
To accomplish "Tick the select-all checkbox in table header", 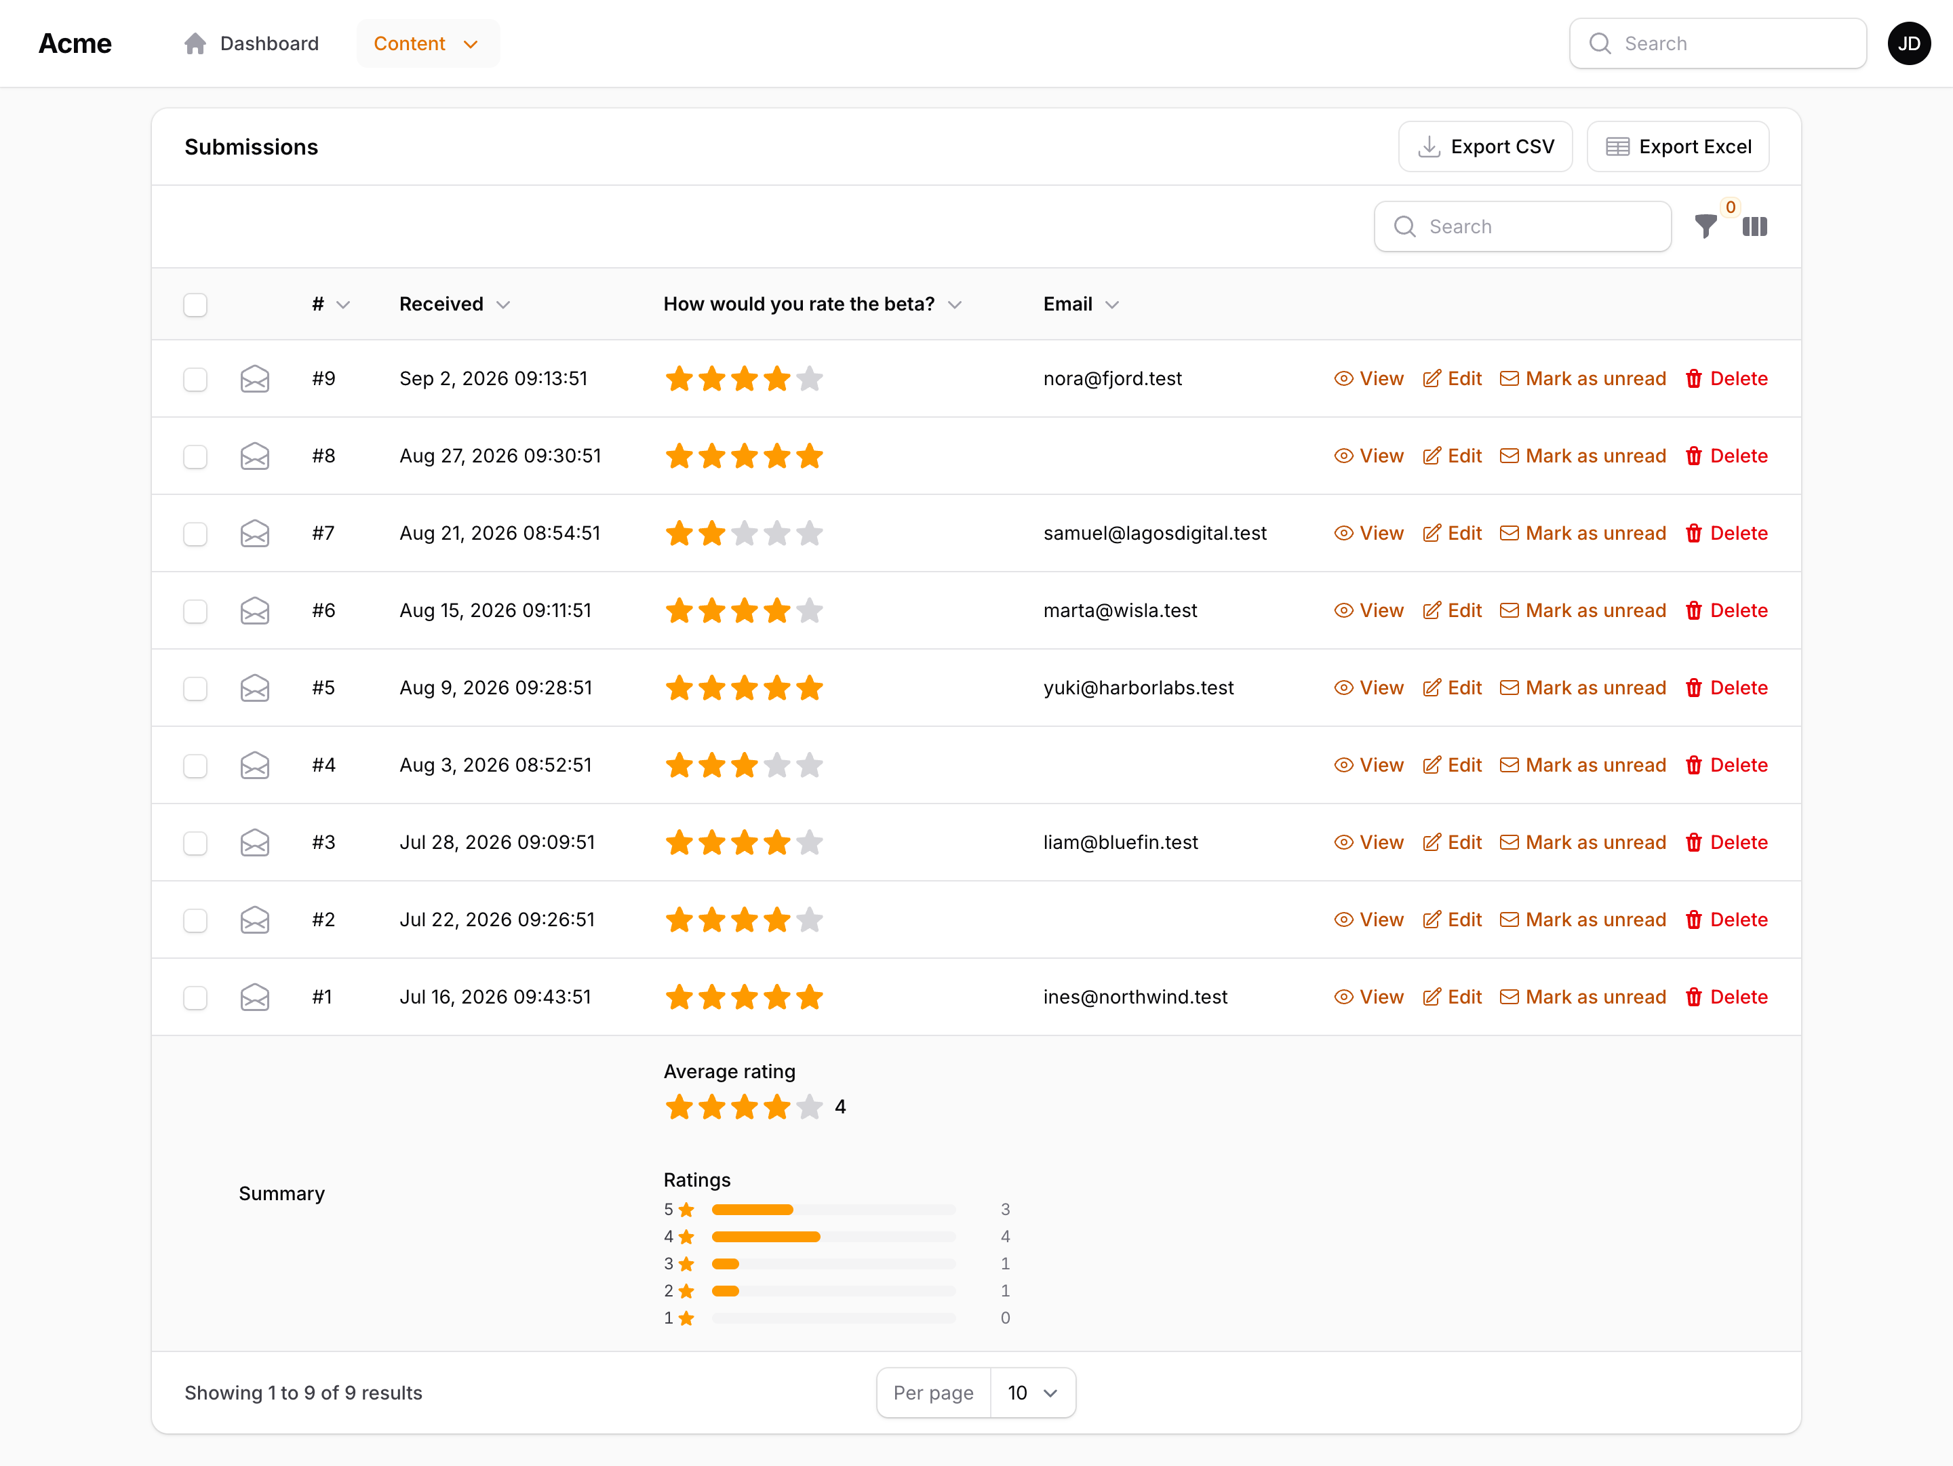I will pos(195,304).
